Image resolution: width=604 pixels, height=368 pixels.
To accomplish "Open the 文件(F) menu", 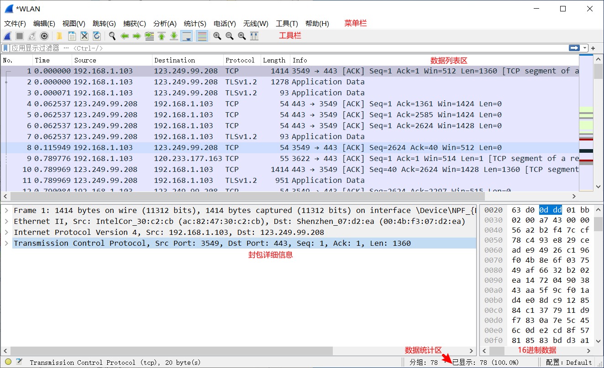I will point(15,24).
